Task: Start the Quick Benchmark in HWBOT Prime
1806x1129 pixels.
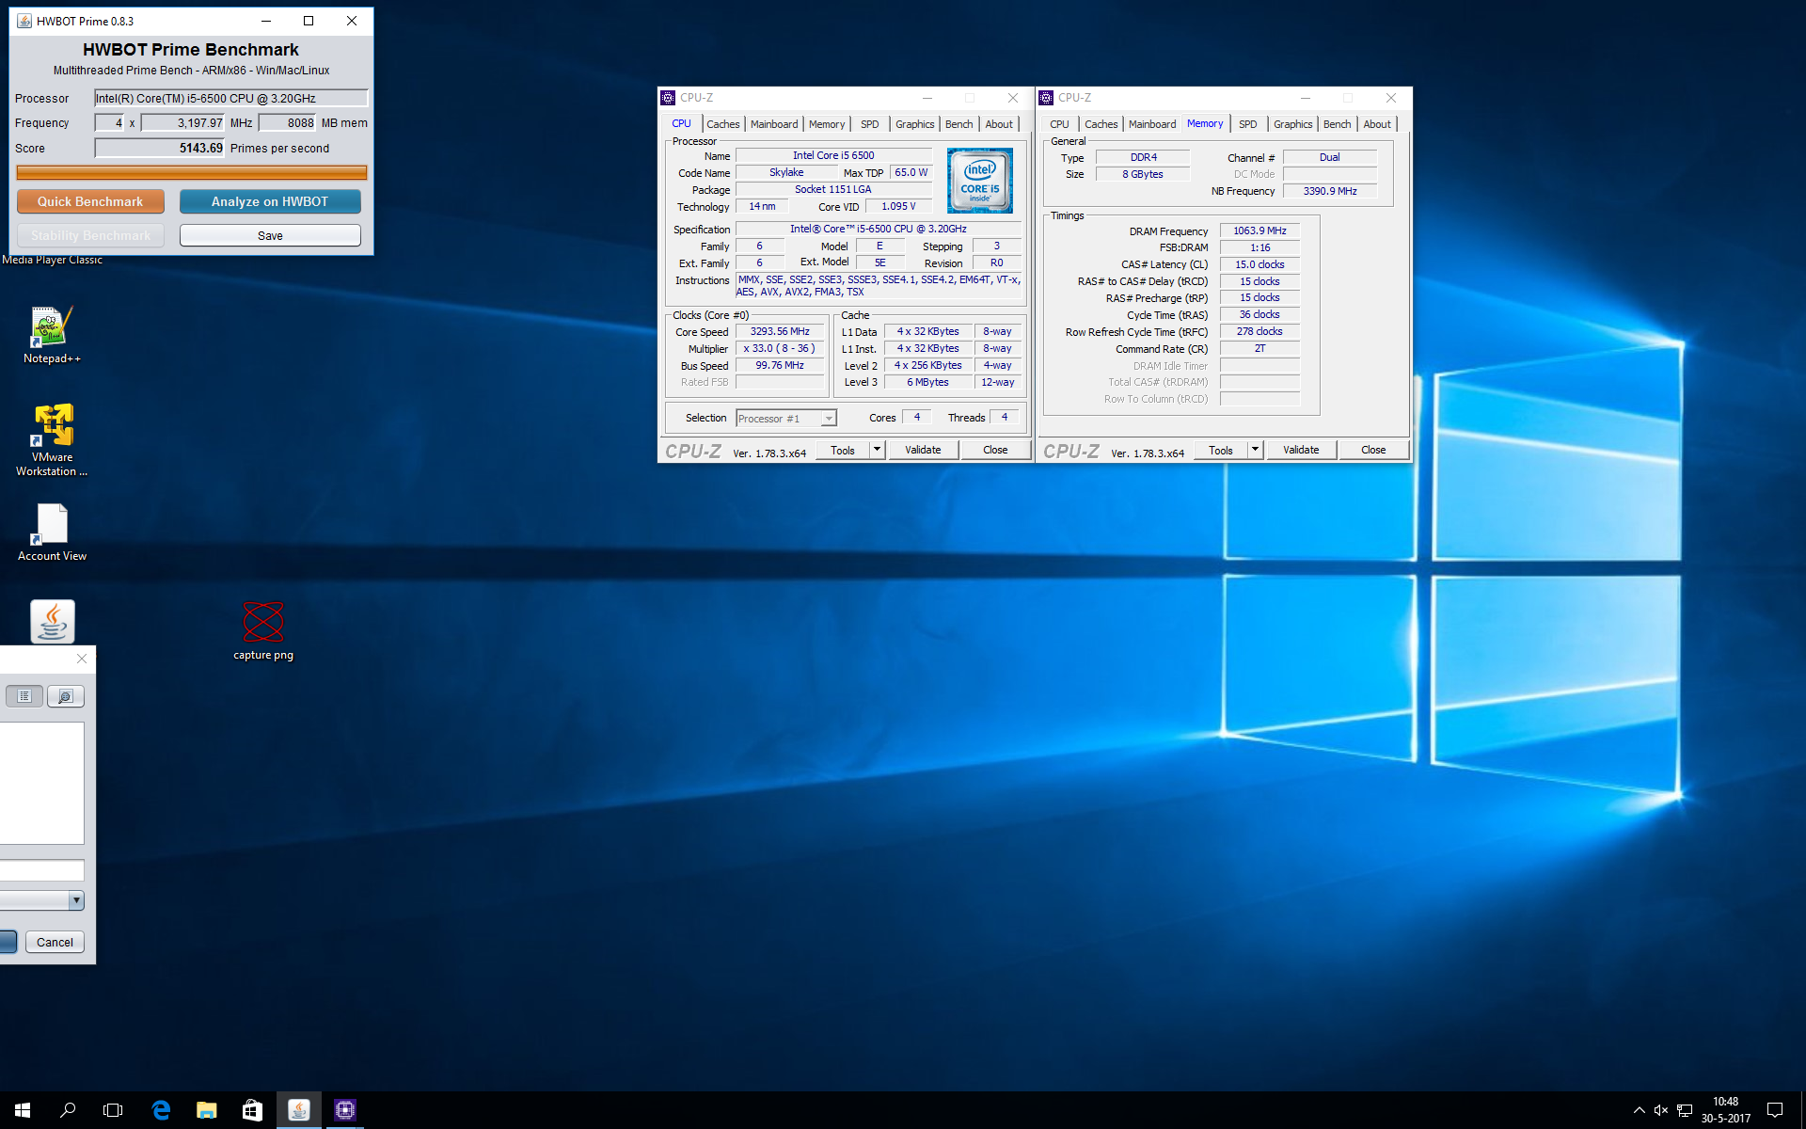Action: (90, 201)
